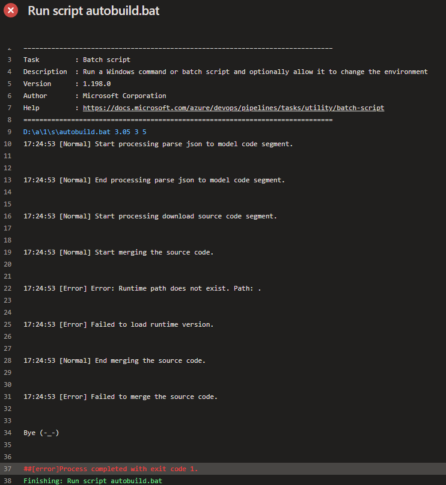Screen dimensions: 446x485
Task: Click the red failed status icon
Action: click(11, 11)
